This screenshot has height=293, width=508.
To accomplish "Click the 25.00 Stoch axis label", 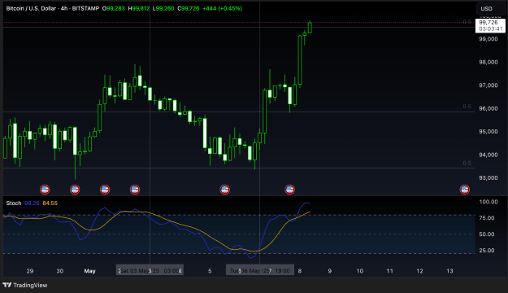I will point(487,251).
